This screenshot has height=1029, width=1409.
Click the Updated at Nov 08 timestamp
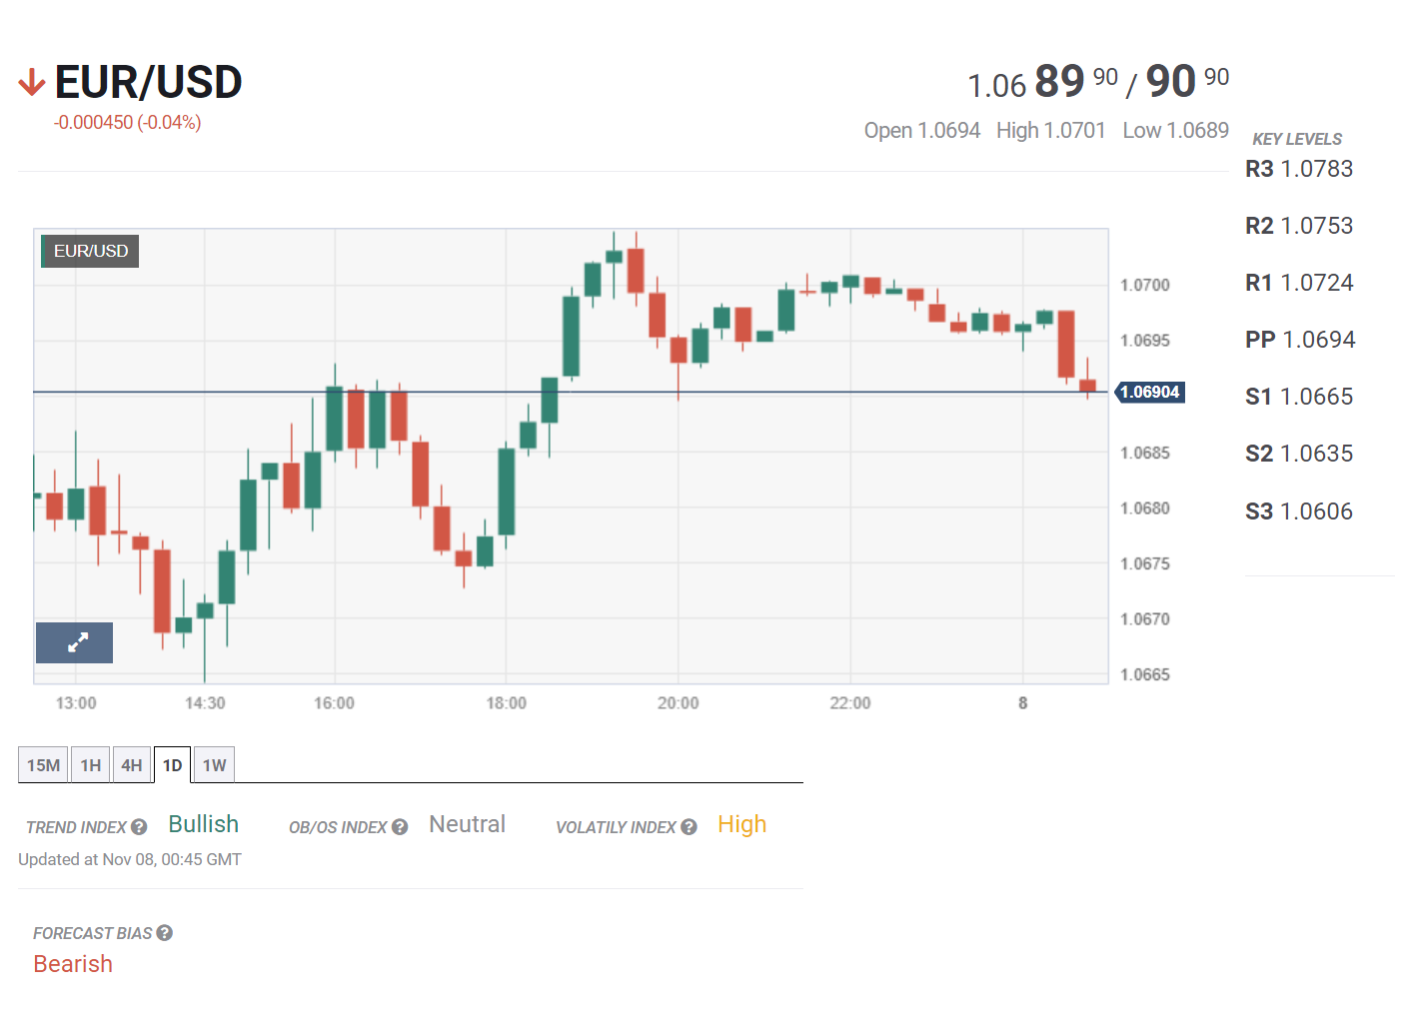(130, 859)
